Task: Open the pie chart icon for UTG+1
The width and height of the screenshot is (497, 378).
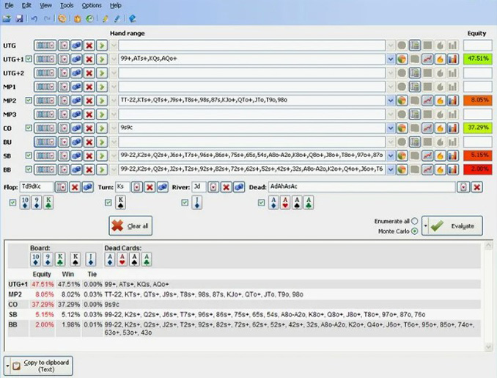Action: click(402, 59)
